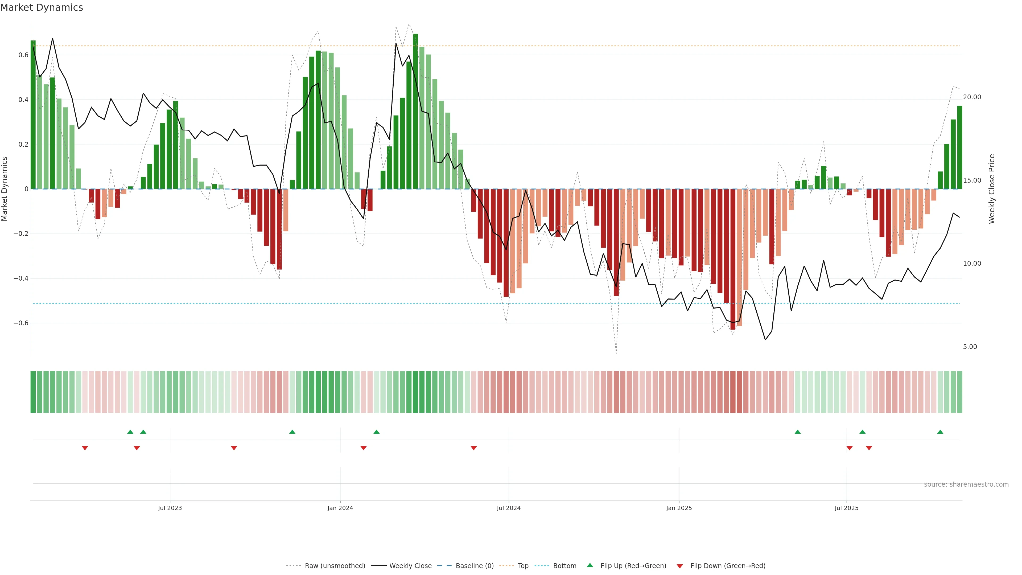Click the leftmost green flip-up triangle marker

(130, 432)
